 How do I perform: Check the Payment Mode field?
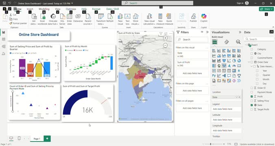click(252, 92)
